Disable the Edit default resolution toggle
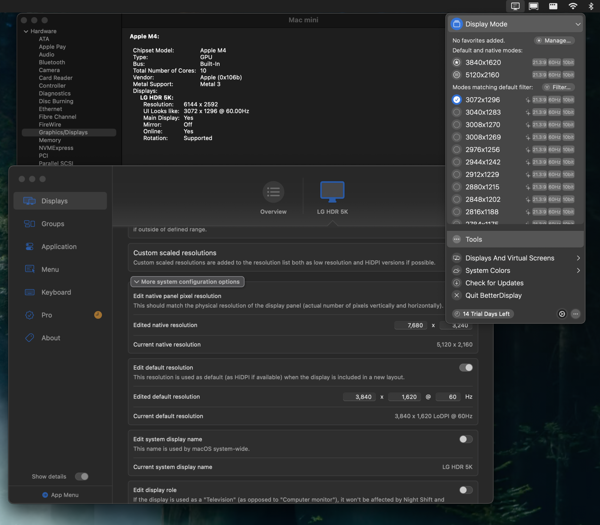 click(x=466, y=368)
